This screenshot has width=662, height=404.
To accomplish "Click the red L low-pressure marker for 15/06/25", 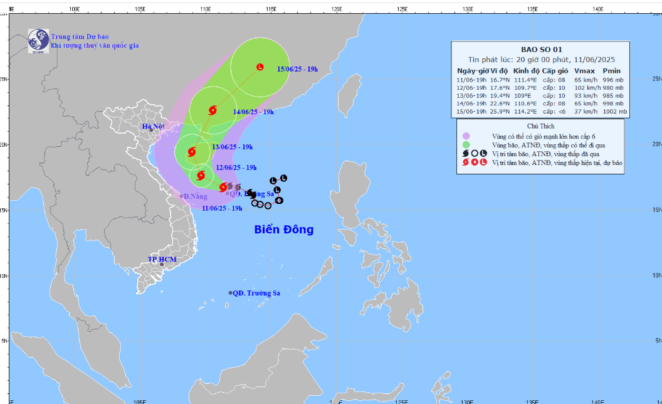I will click(260, 66).
